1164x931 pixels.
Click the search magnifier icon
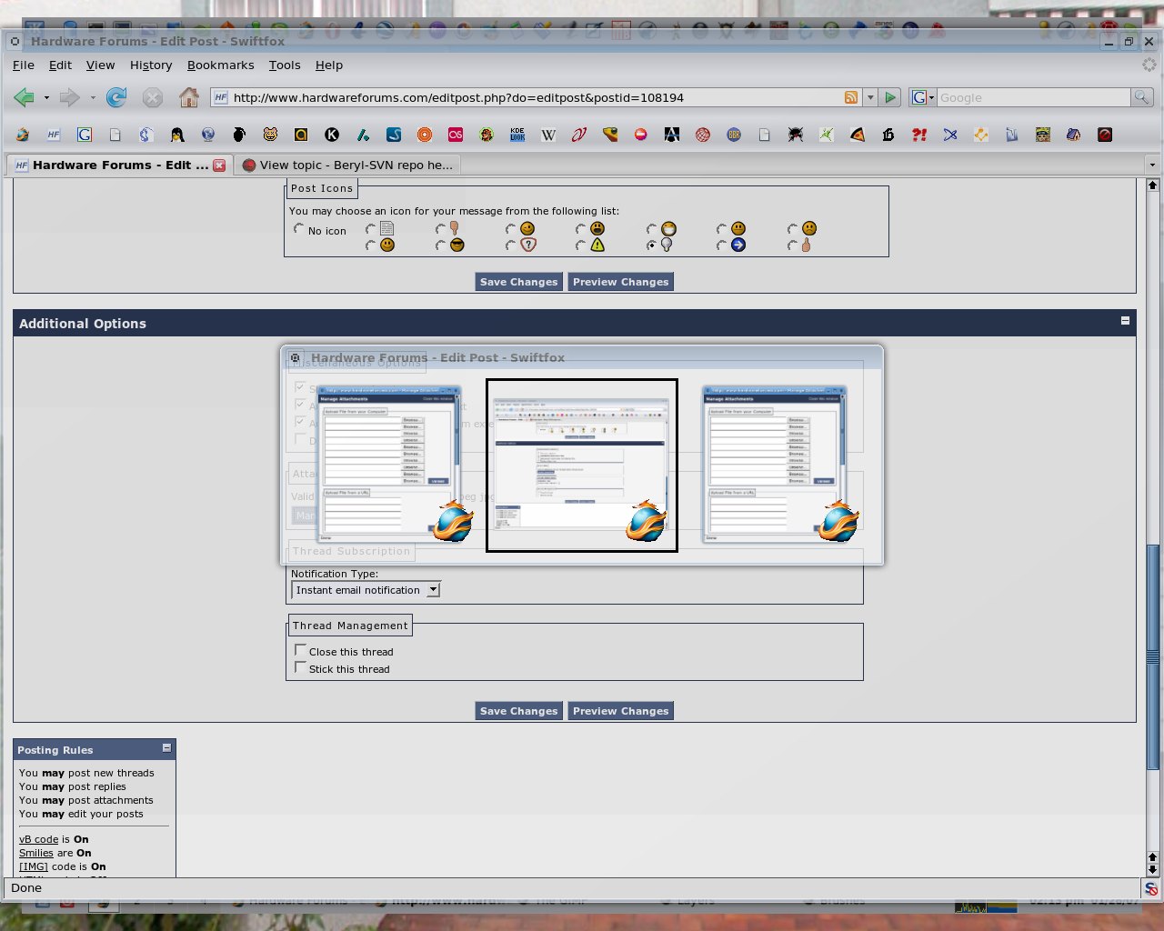coord(1141,97)
